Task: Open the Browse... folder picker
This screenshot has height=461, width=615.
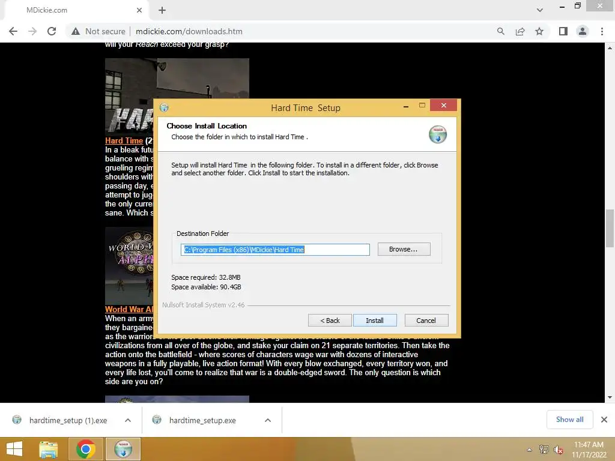Action: click(x=404, y=249)
